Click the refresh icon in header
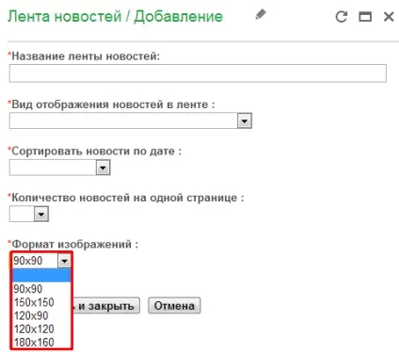The height and width of the screenshot is (352, 399). [x=342, y=17]
